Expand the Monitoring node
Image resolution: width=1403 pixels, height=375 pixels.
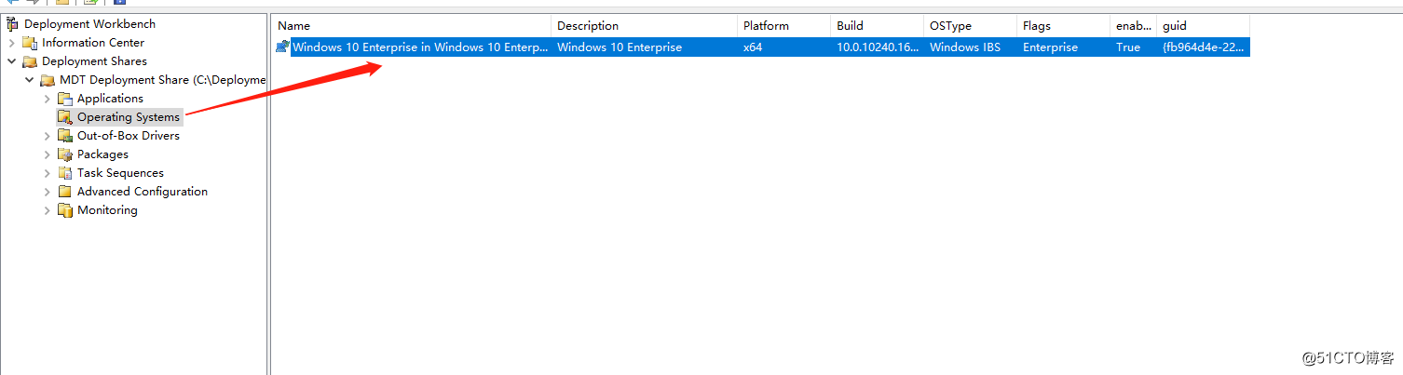tap(48, 210)
